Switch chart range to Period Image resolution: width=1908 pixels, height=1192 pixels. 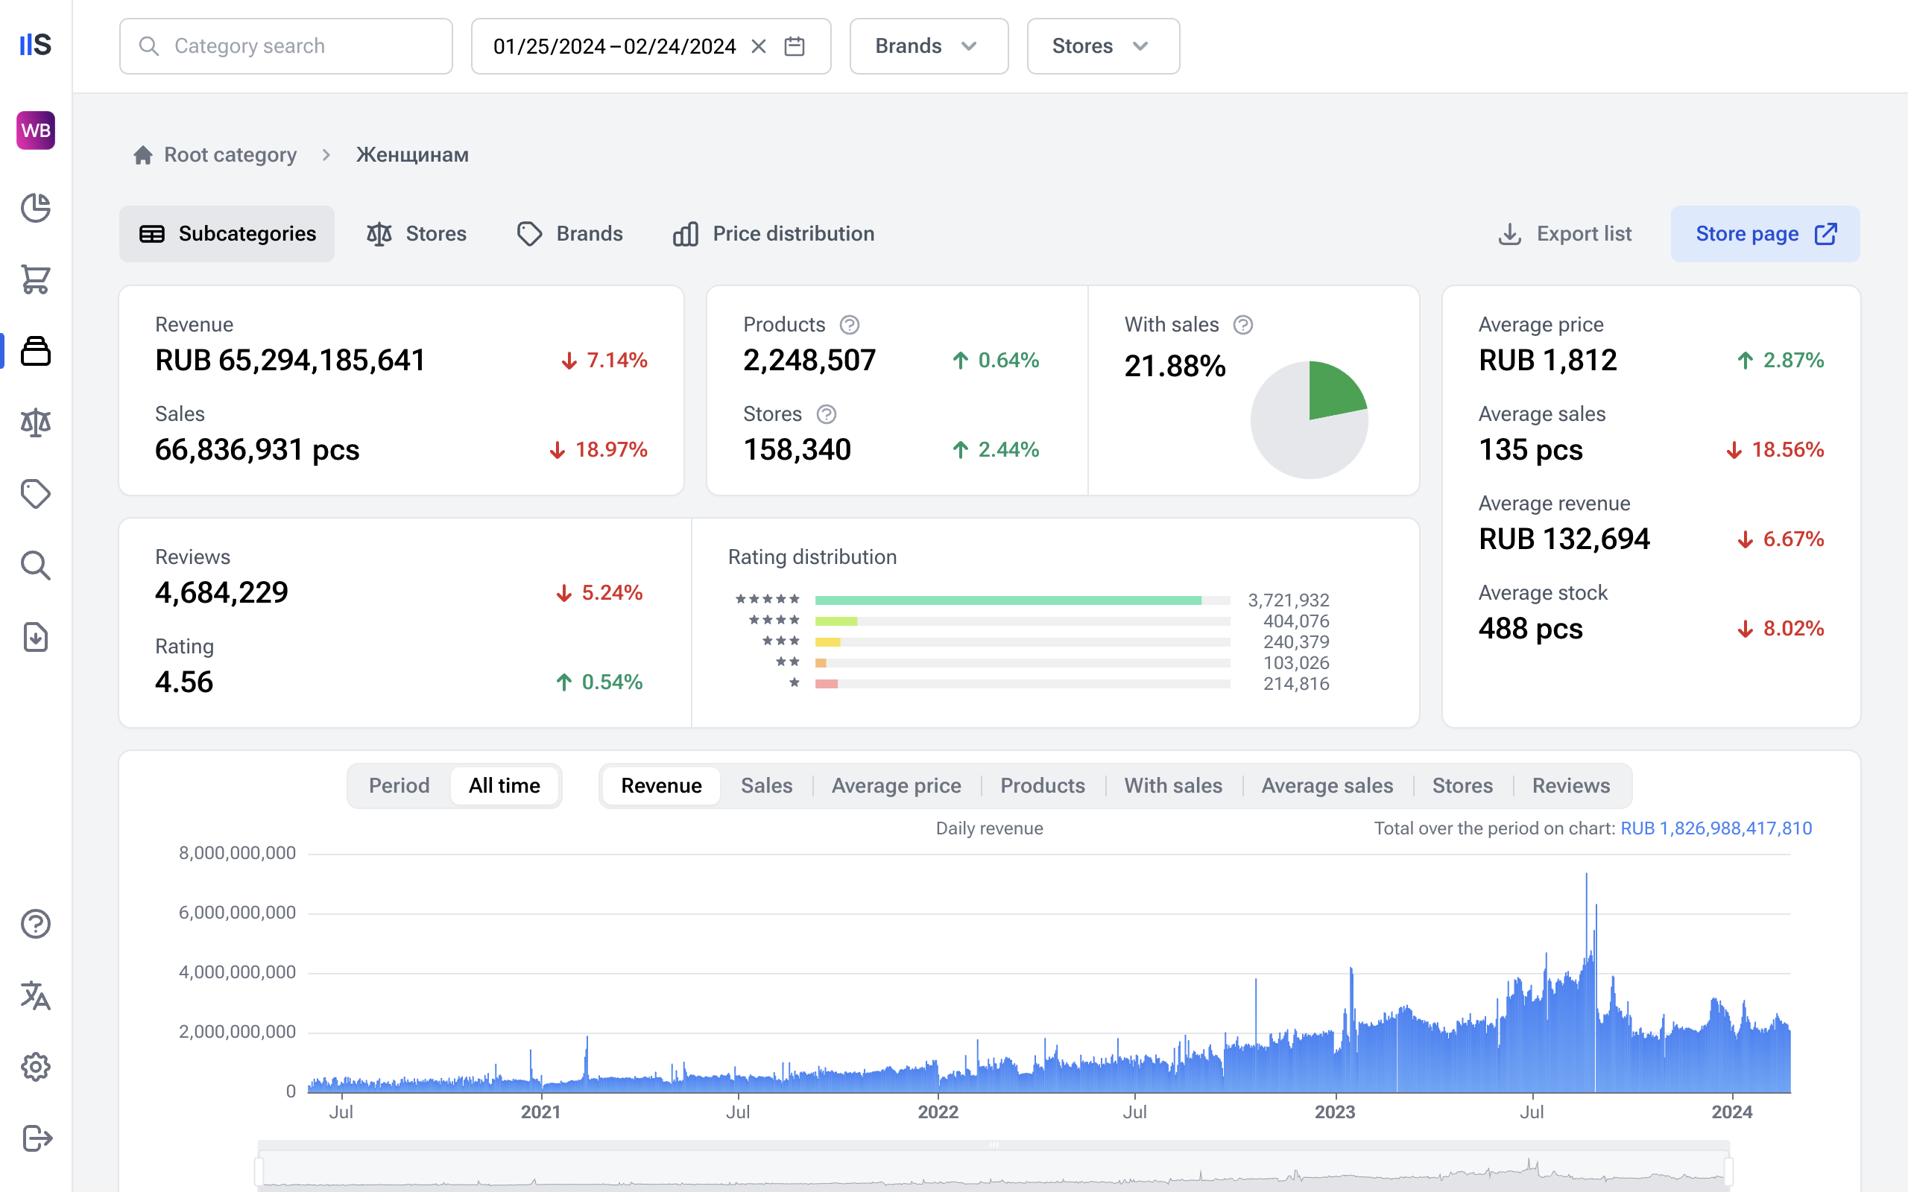(x=399, y=785)
